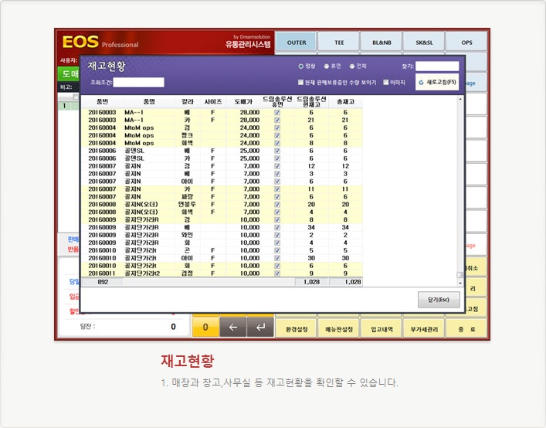Click the 찾기 search field
The image size is (546, 428).
tap(437, 66)
